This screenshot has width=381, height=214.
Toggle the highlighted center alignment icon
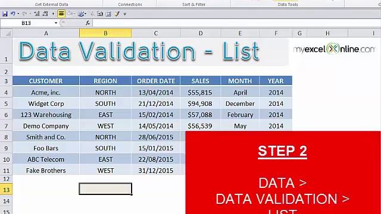pyautogui.click(x=61, y=14)
